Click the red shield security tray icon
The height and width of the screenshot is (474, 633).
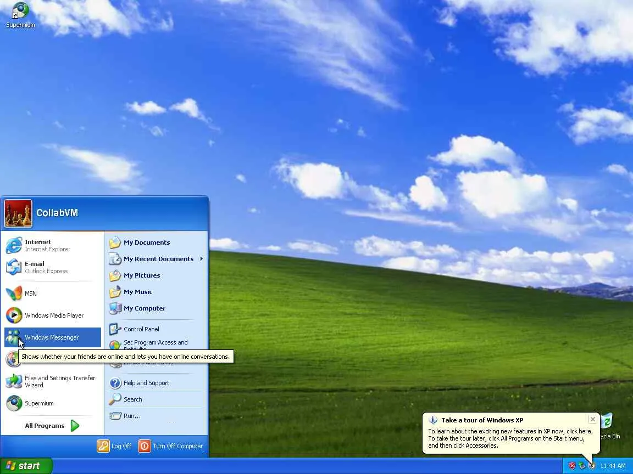(571, 466)
